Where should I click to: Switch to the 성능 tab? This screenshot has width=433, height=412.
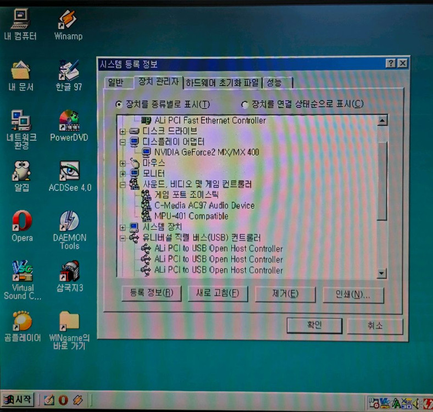tap(275, 83)
